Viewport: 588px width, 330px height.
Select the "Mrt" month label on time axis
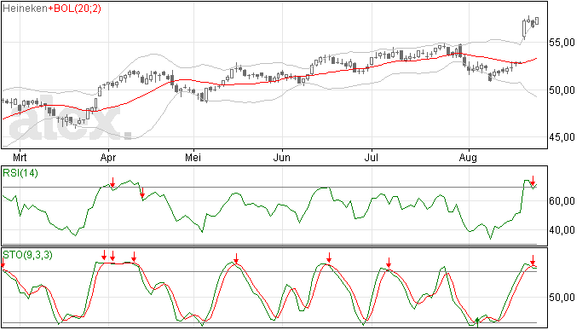(x=20, y=157)
